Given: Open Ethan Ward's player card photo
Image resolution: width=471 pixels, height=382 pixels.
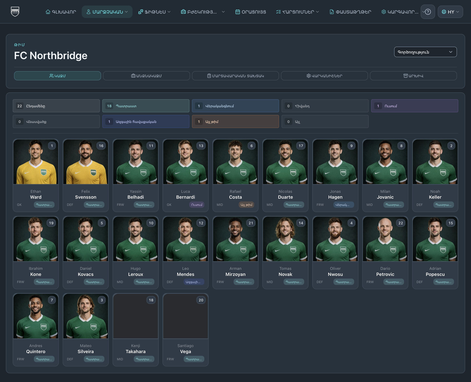Looking at the screenshot, I should click(x=36, y=162).
